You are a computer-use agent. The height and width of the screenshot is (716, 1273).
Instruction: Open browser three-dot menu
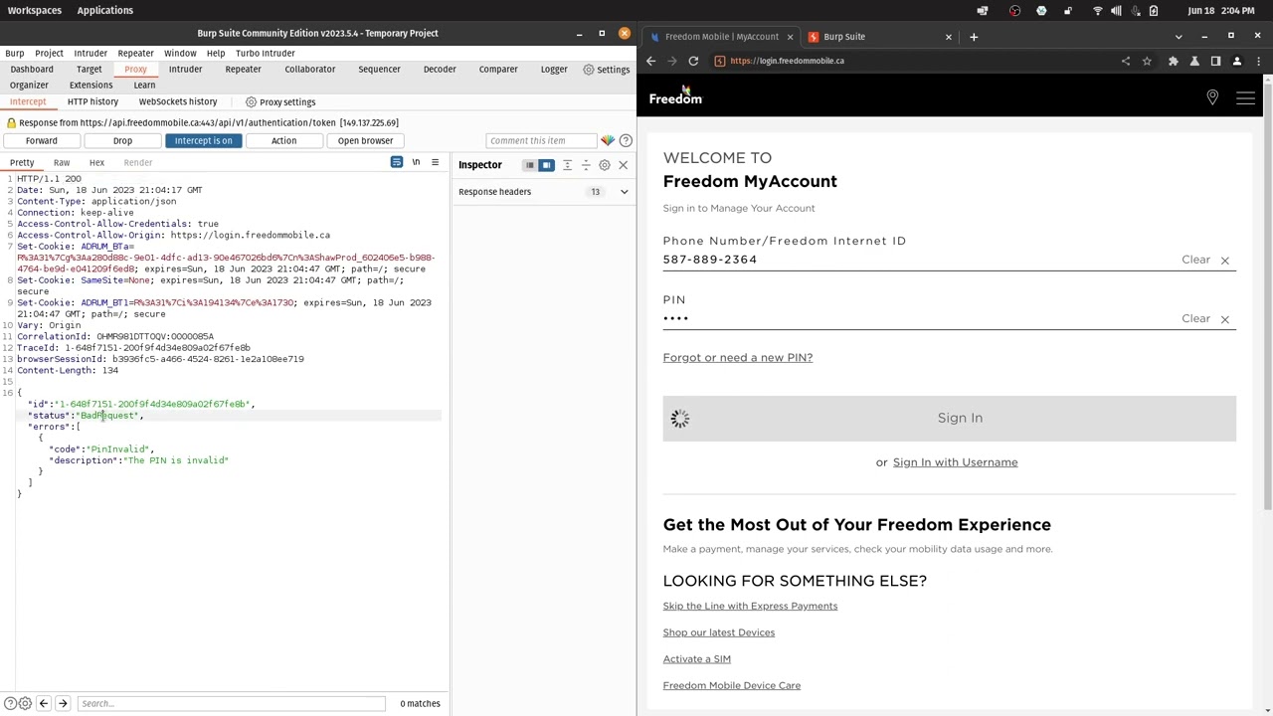click(x=1258, y=61)
